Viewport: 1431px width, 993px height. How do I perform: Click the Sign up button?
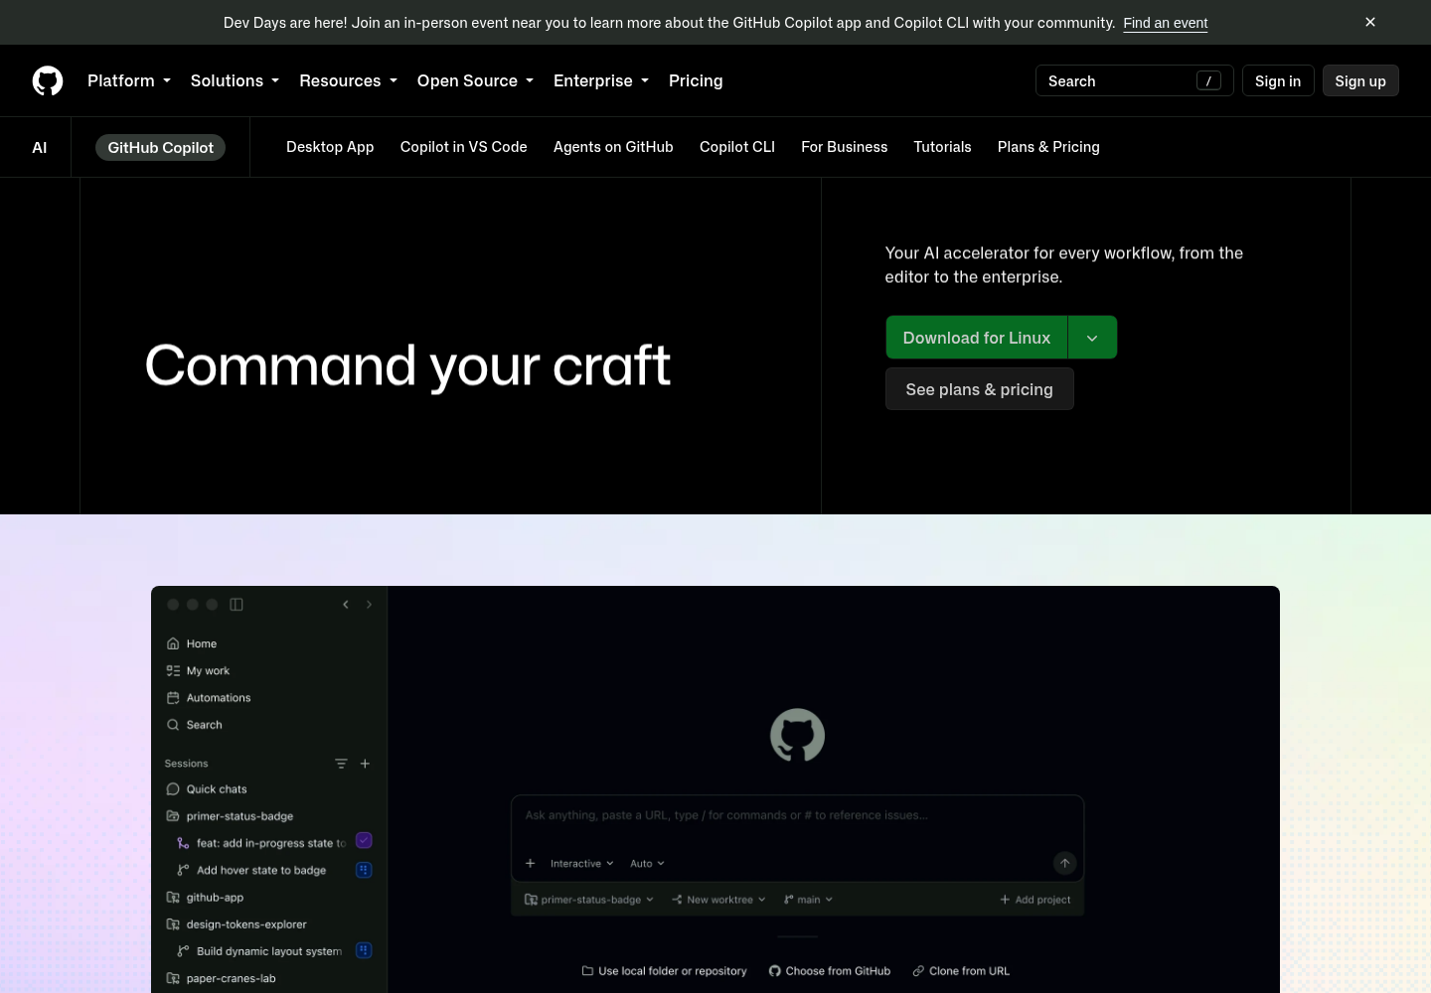(1360, 80)
